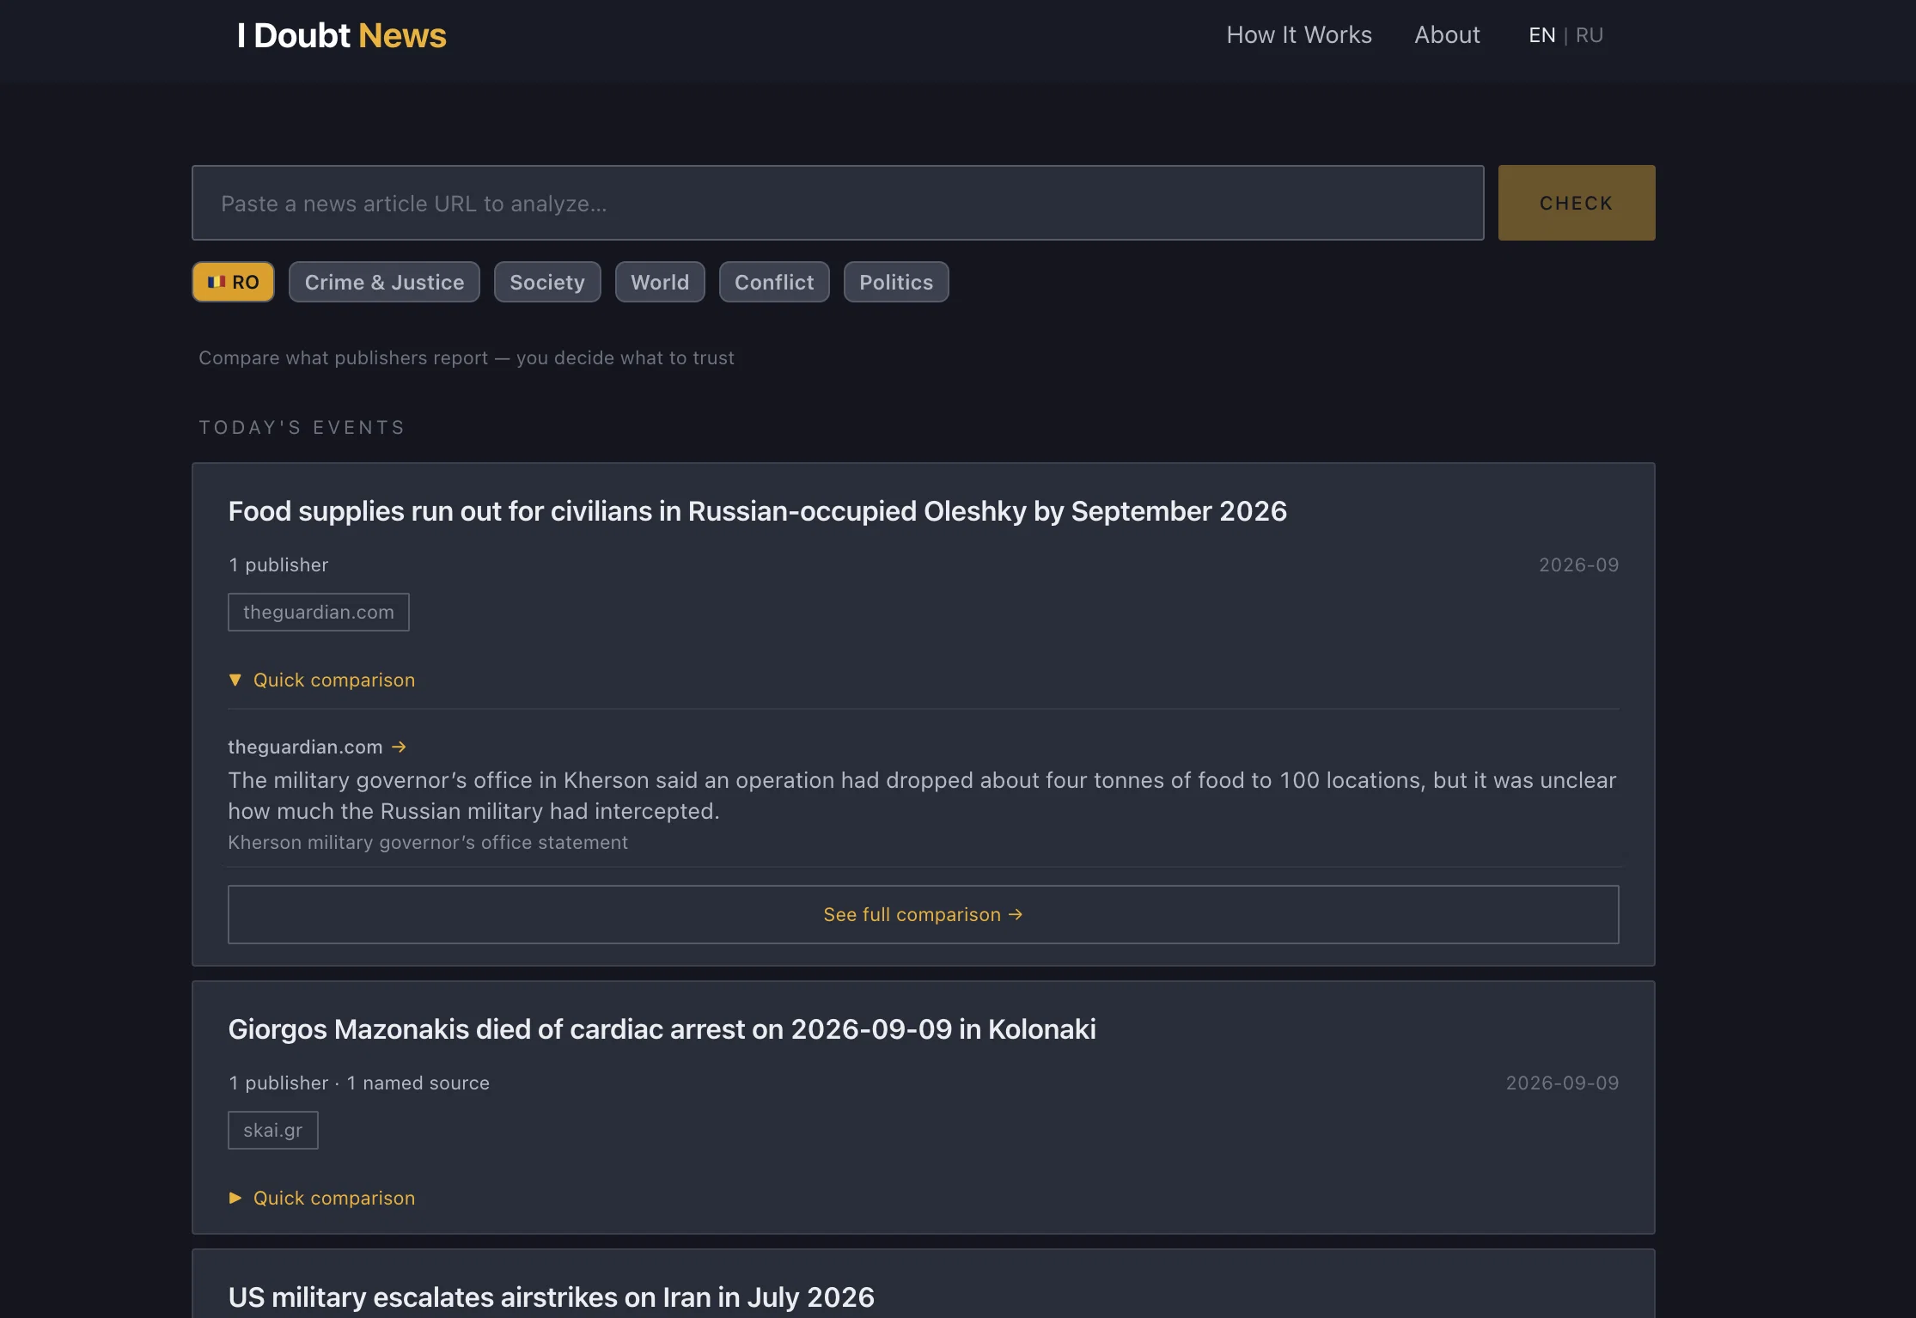Switch language to RU

point(1590,35)
